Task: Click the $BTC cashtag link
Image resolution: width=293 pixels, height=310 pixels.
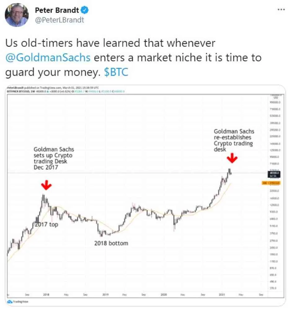Action: 116,72
